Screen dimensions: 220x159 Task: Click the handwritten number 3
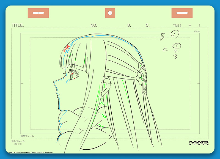175,57
